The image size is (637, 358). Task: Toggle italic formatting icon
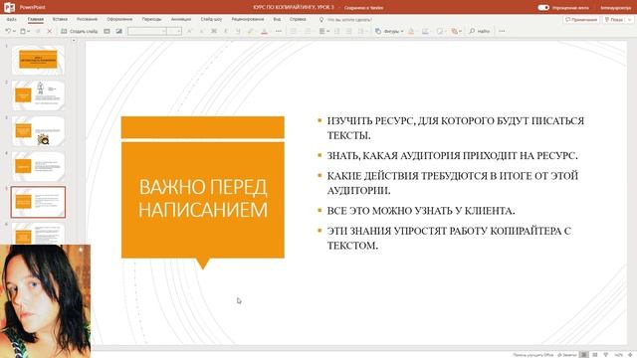pos(226,31)
